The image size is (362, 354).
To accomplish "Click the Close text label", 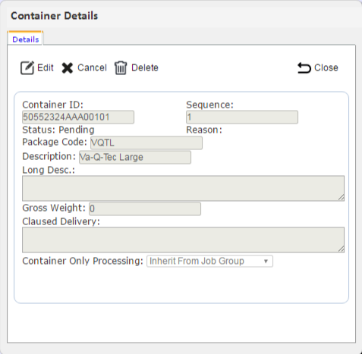I will pyautogui.click(x=326, y=67).
